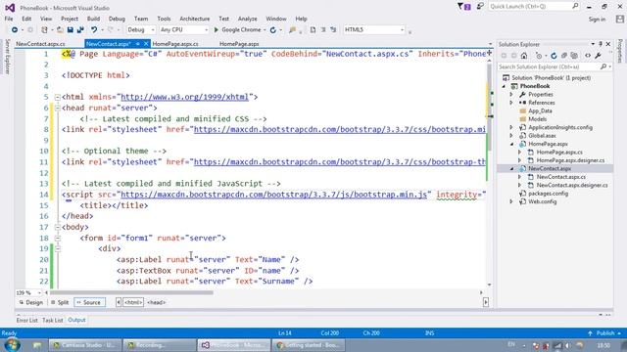Collapse the NewContact.aspx node in Solution Explorer

(511, 169)
